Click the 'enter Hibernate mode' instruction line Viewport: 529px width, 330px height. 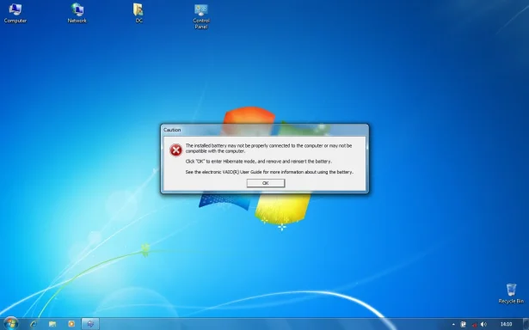click(x=259, y=162)
